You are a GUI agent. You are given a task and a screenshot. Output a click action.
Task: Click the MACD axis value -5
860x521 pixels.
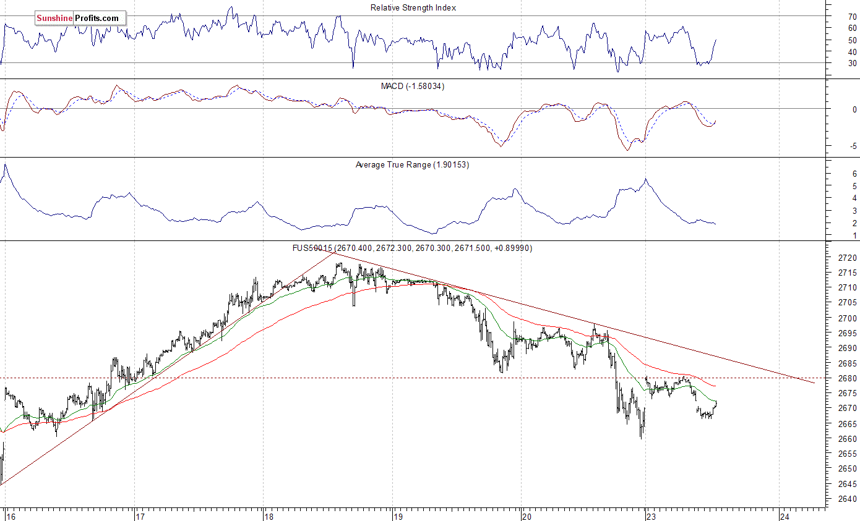[853, 146]
